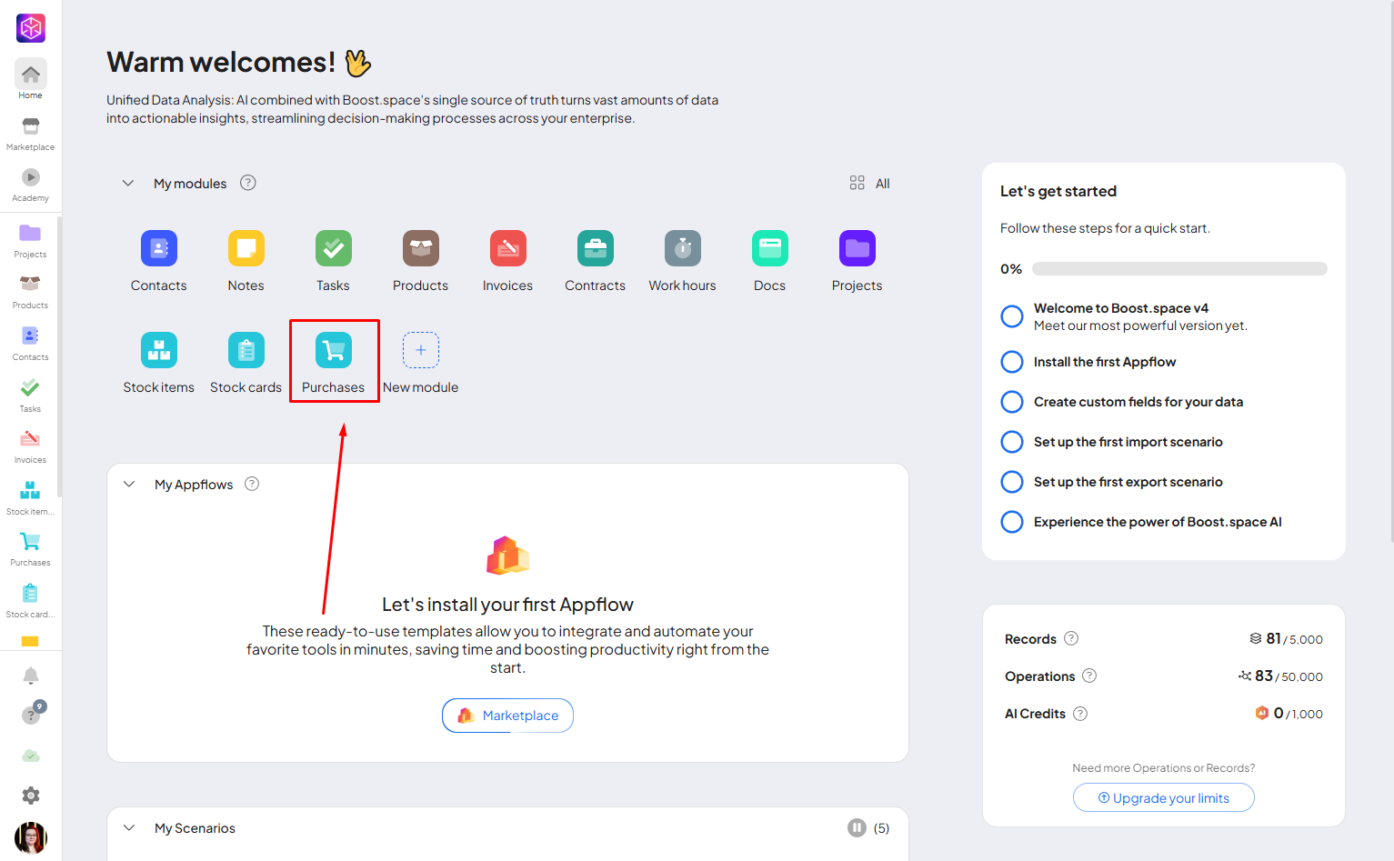Screen dimensions: 1394x861
Task: Add a New module
Action: pyautogui.click(x=420, y=350)
